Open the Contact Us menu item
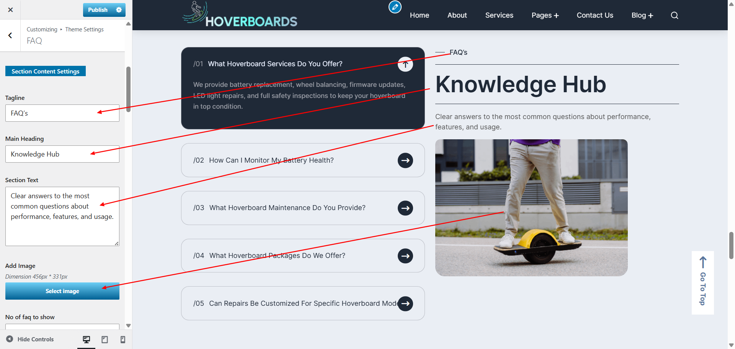Screen dimensions: 735x349 pos(595,15)
